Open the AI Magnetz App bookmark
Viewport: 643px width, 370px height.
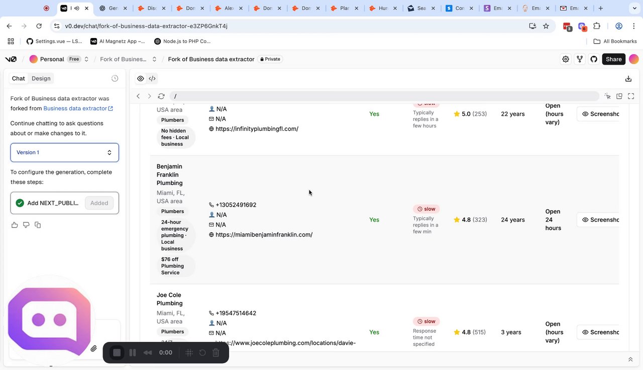click(118, 41)
